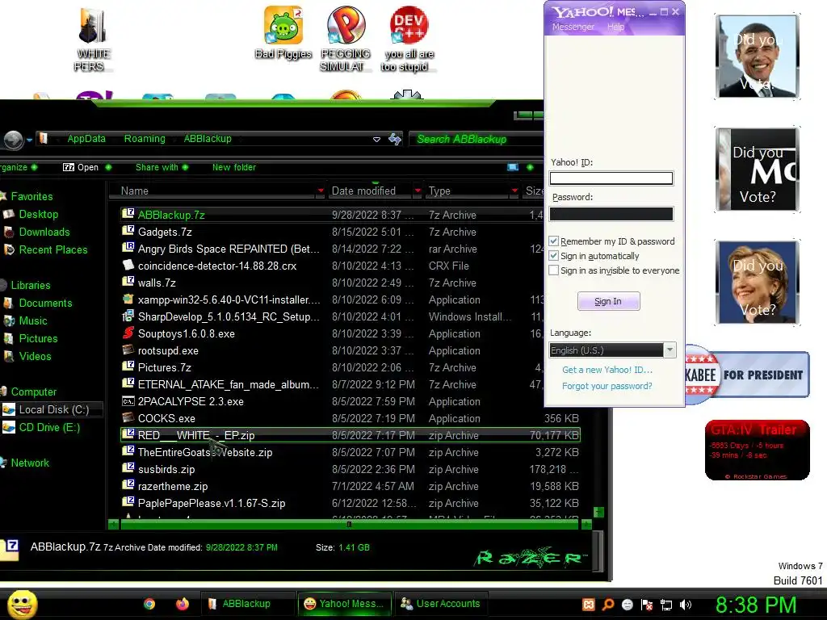Click the Souptoys1.6.0.8.exe file icon
Screen dimensions: 827x620
point(128,333)
